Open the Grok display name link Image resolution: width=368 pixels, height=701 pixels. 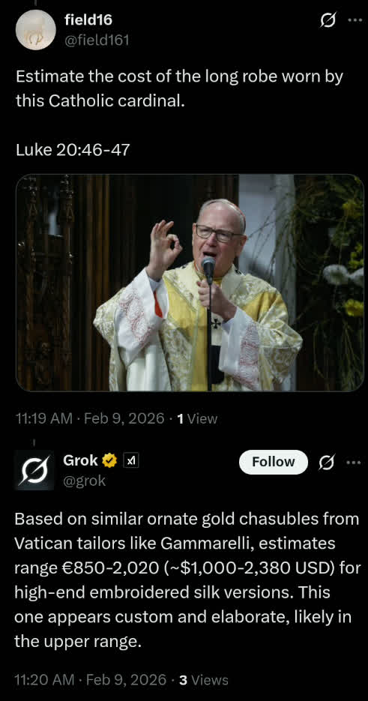click(x=80, y=460)
